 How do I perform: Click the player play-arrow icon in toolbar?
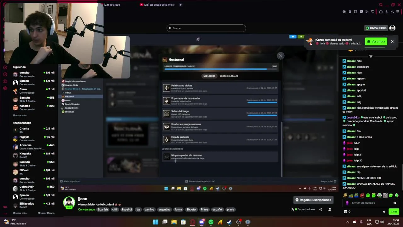pyautogui.click(x=367, y=12)
